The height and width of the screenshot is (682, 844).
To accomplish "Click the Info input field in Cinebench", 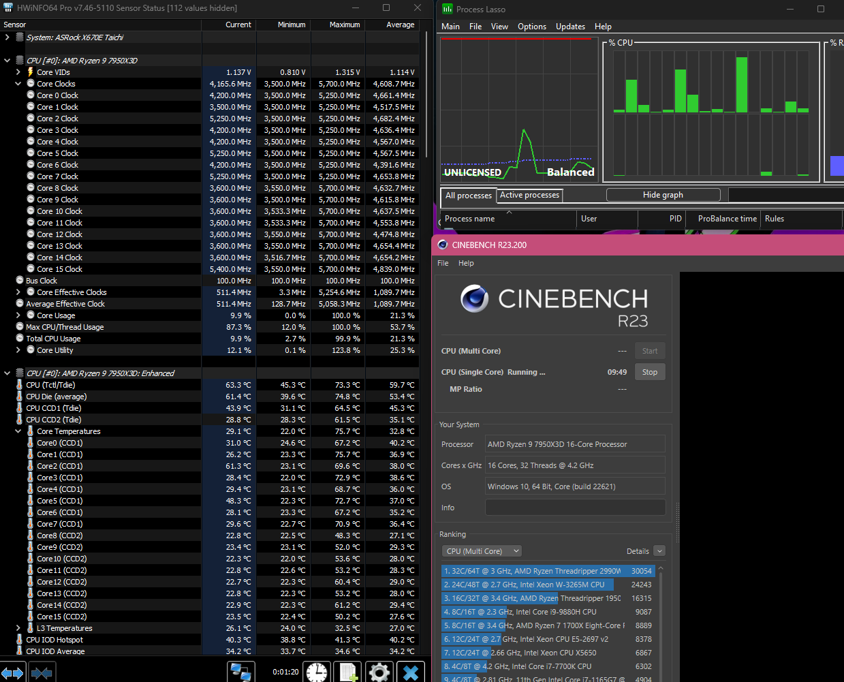I will (x=575, y=508).
